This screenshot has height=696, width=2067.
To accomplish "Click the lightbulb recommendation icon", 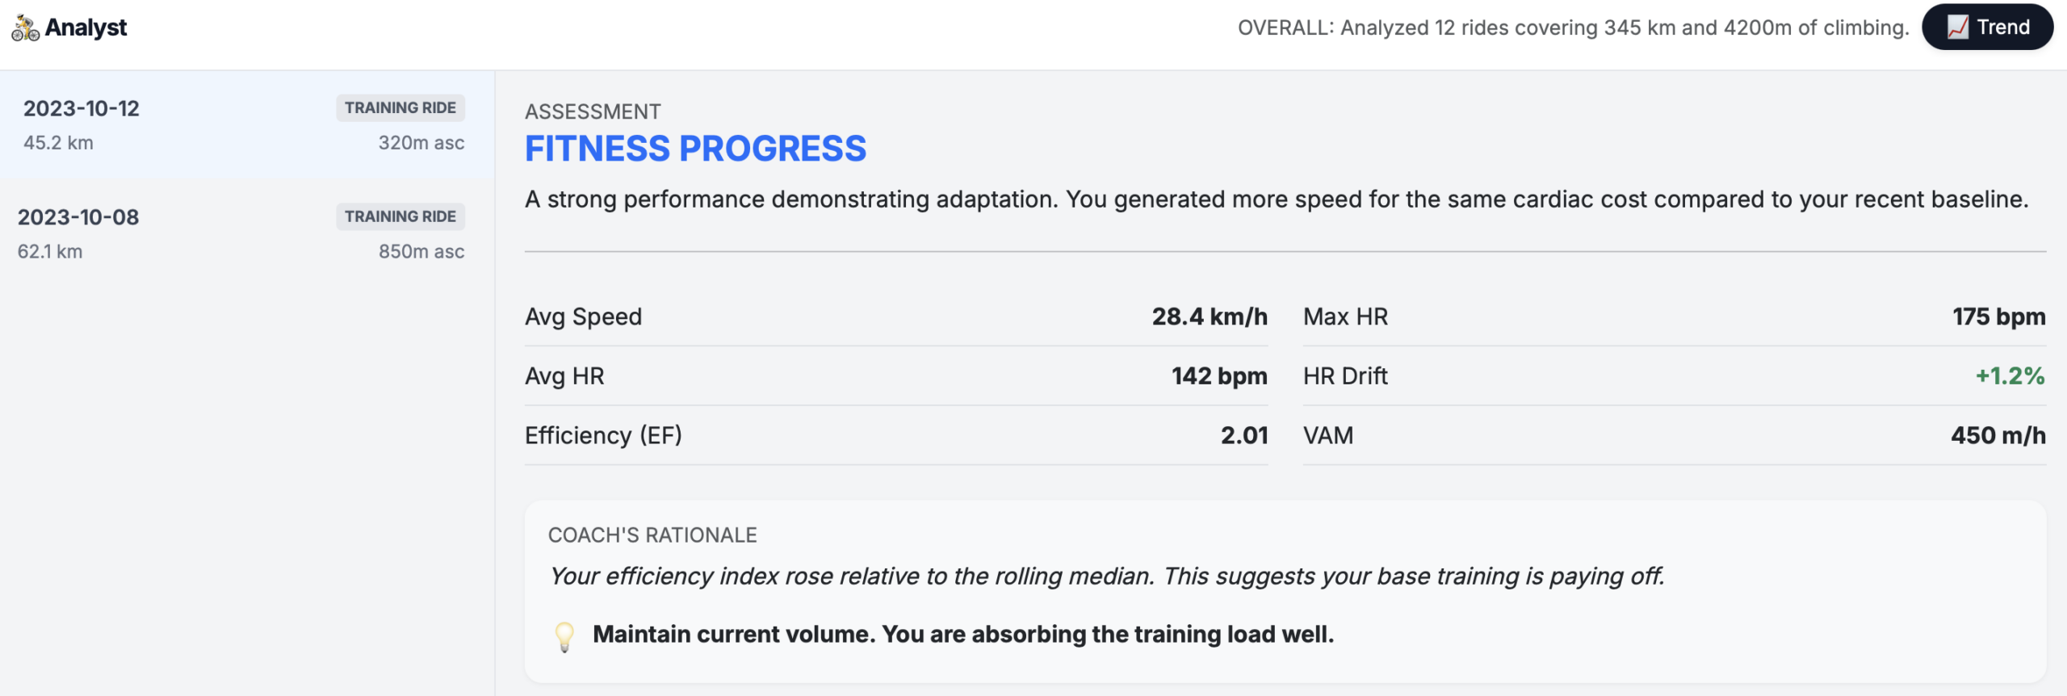I will [564, 635].
